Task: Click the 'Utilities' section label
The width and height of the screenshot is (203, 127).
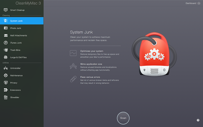Action: 6,63
